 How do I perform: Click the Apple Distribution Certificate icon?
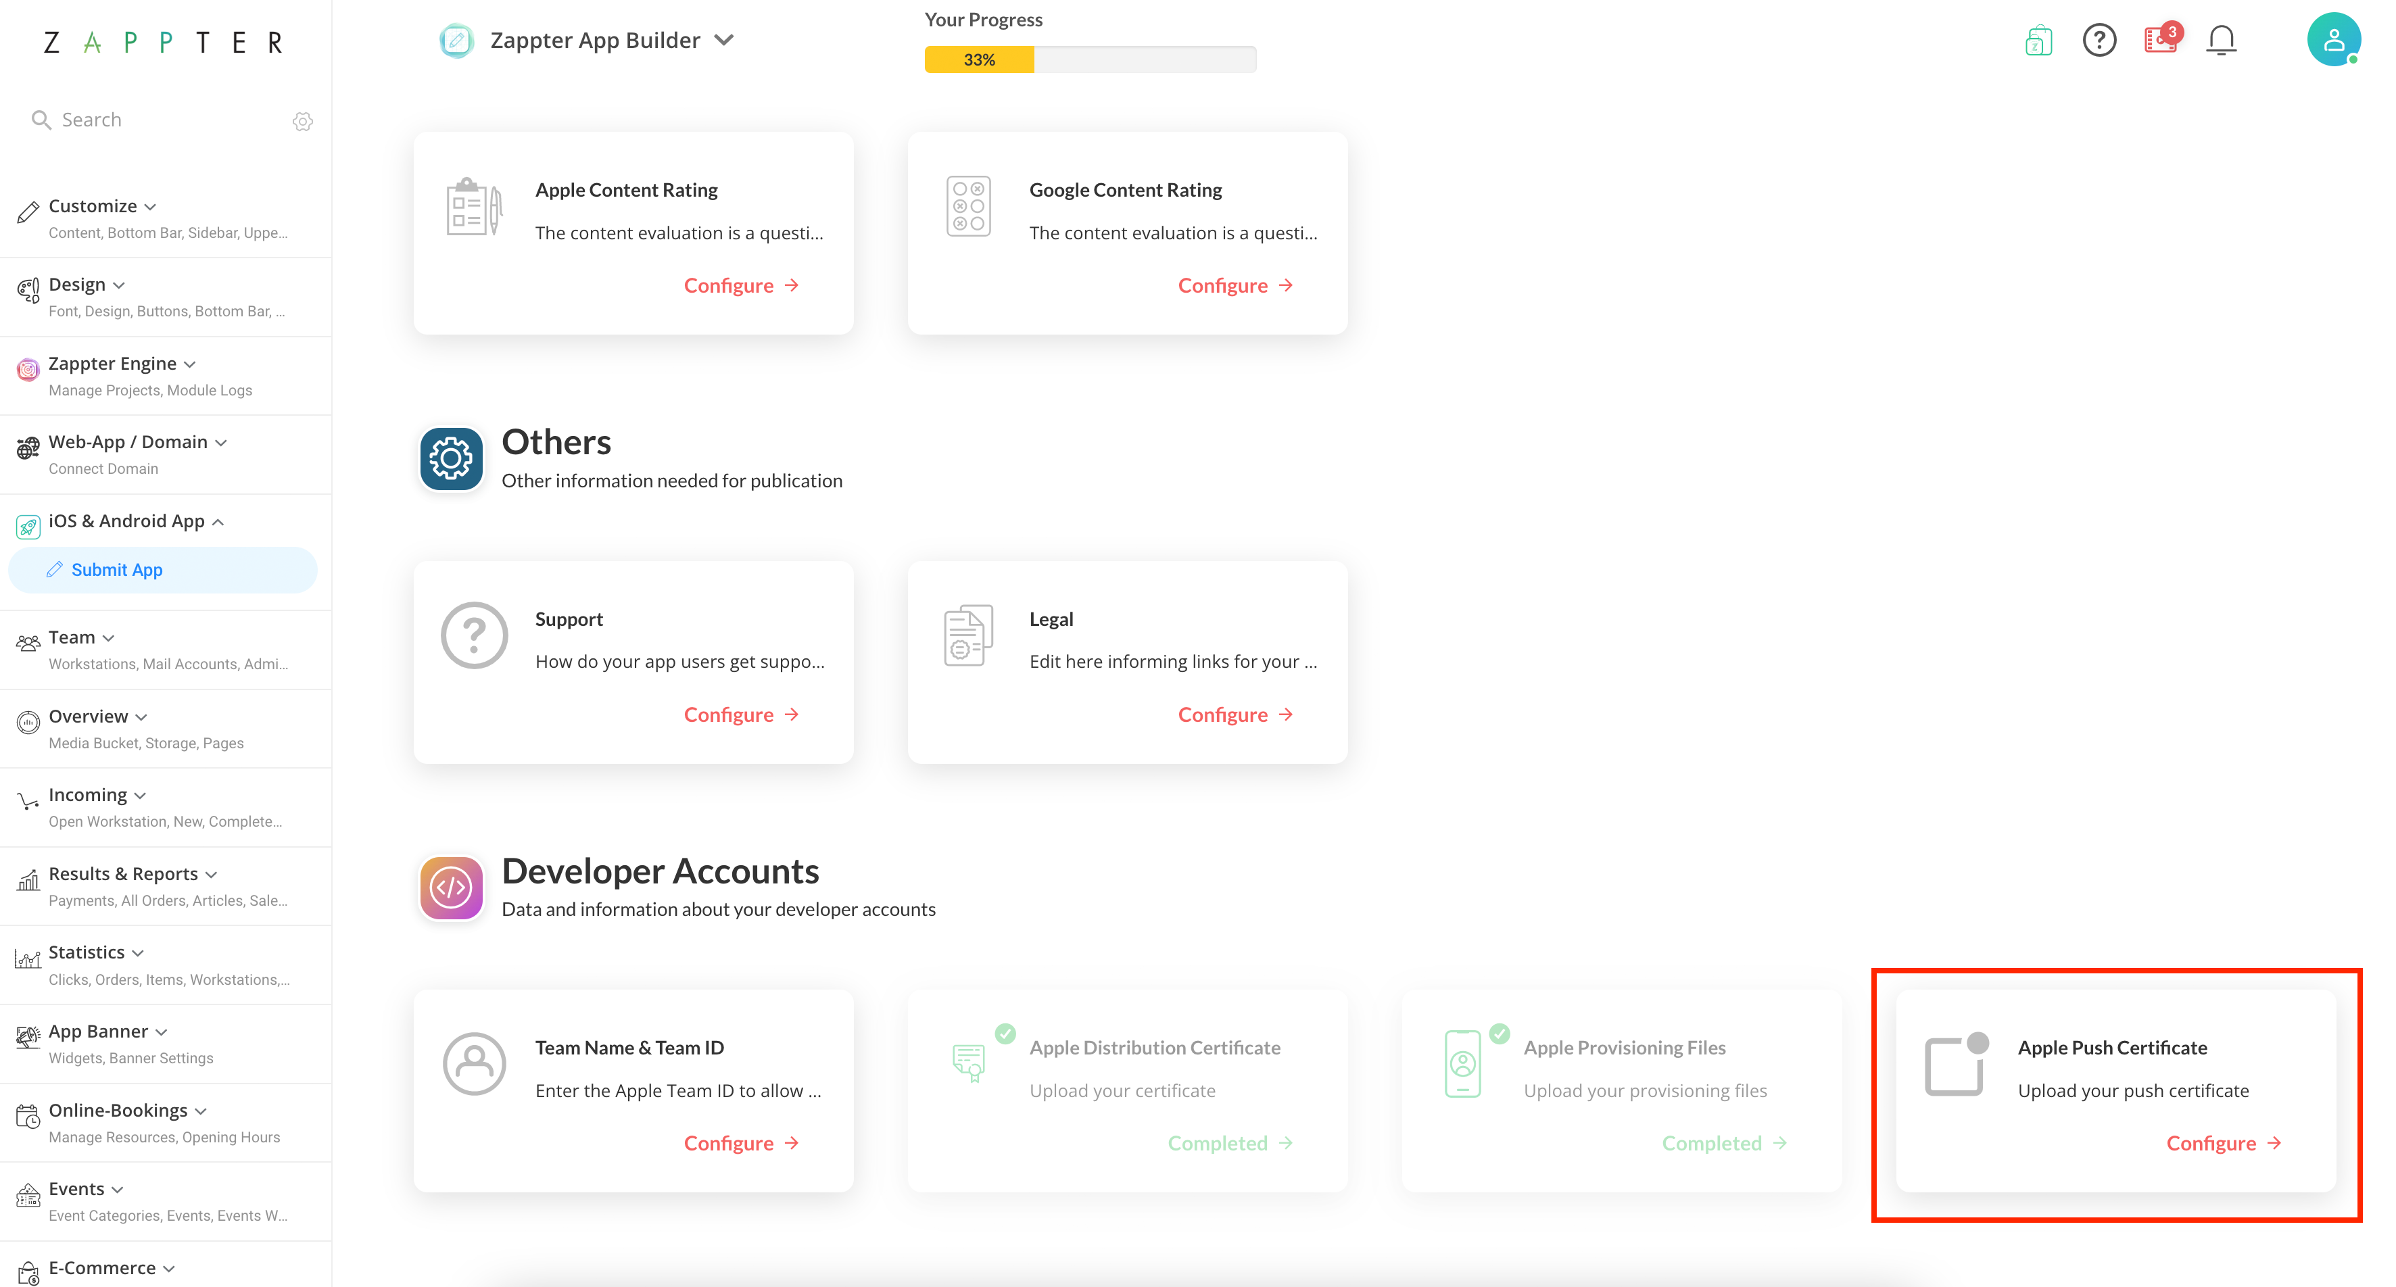(x=968, y=1062)
